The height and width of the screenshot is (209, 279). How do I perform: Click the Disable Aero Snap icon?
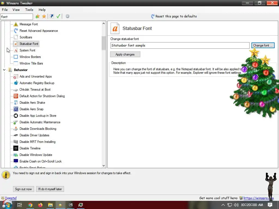16,109
